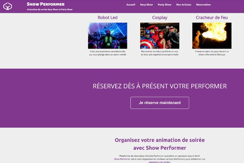Click the Je réserve maintenant button
Screen dimensions: 244x163
(x=160, y=103)
